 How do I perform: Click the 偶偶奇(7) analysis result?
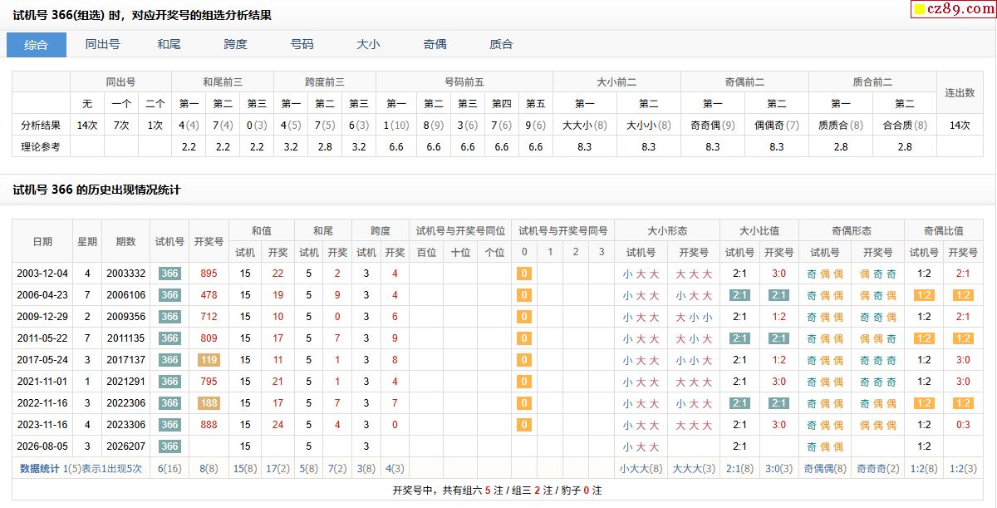(777, 126)
